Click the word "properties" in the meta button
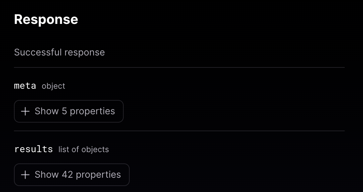Viewport: 363px width, 192px height. coord(92,111)
